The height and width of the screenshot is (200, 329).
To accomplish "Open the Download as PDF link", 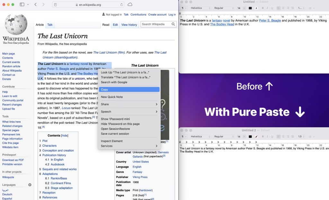I will pyautogui.click(x=13, y=160).
